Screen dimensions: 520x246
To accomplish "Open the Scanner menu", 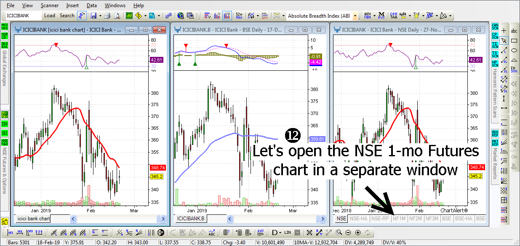I will (50, 5).
